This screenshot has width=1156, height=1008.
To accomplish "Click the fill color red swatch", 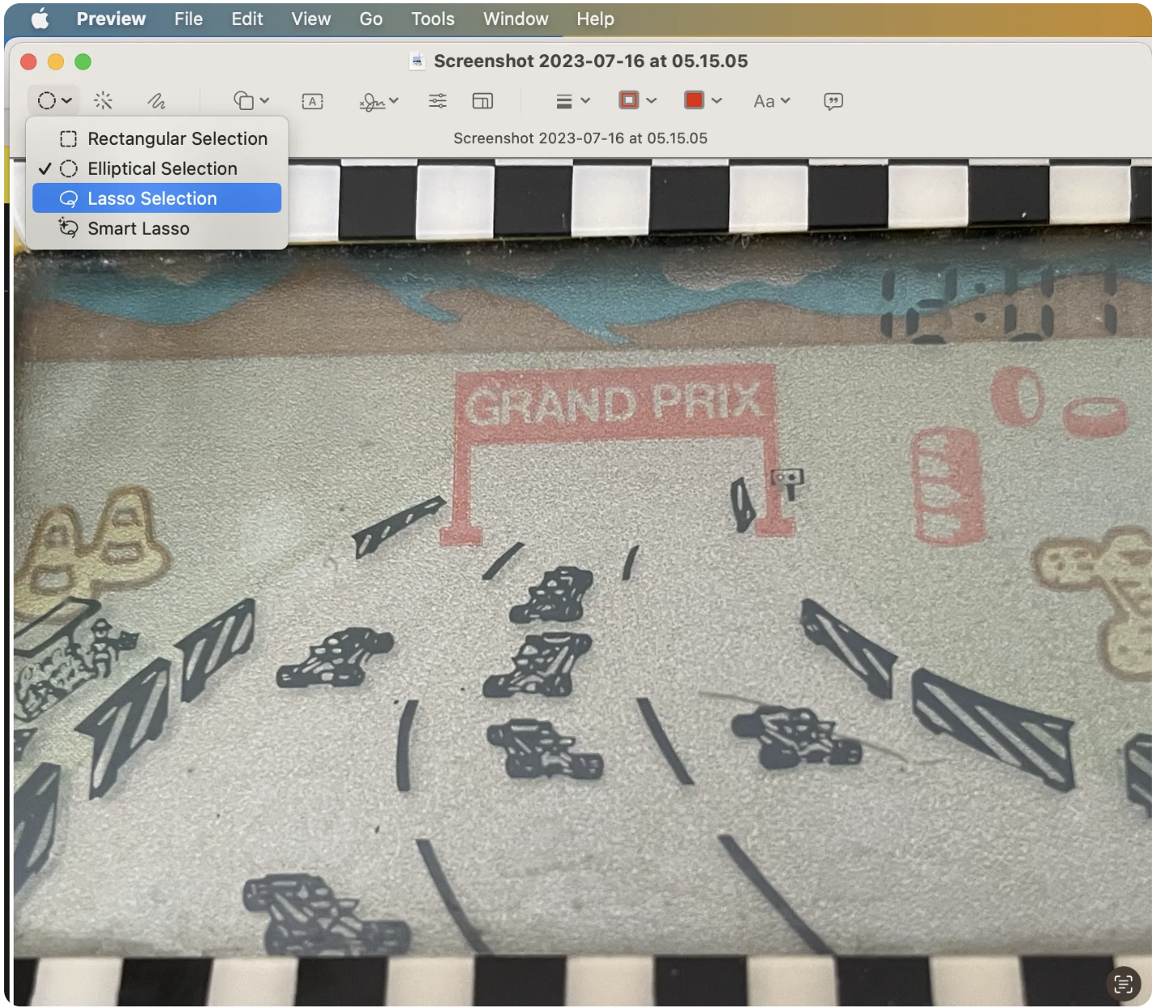I will (x=695, y=100).
